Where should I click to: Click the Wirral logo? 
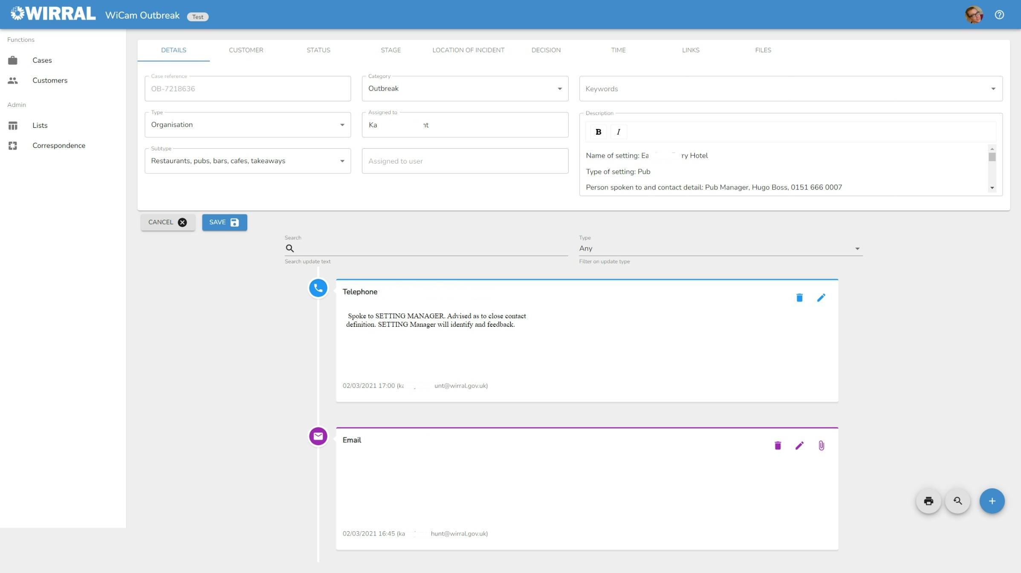[x=53, y=14]
